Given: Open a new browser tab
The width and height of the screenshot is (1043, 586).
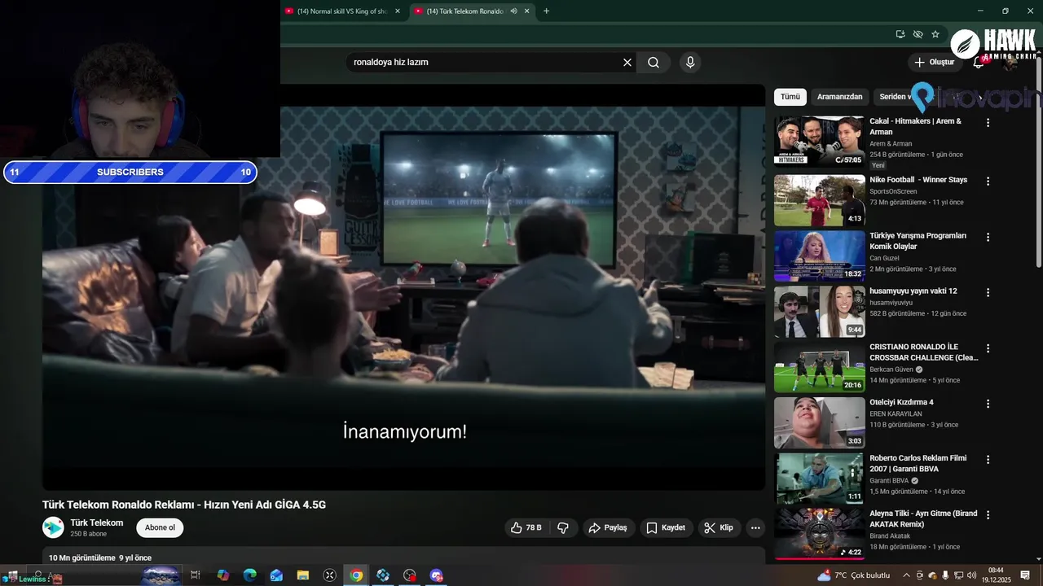Looking at the screenshot, I should tap(546, 11).
